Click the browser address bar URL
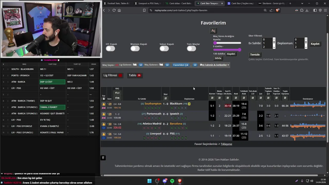 [181, 10]
